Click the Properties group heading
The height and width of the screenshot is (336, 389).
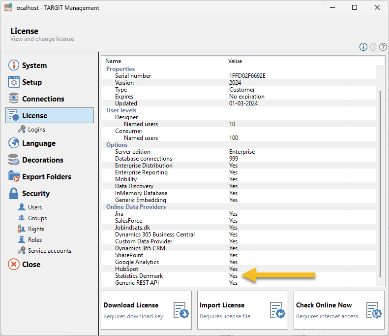(120, 69)
